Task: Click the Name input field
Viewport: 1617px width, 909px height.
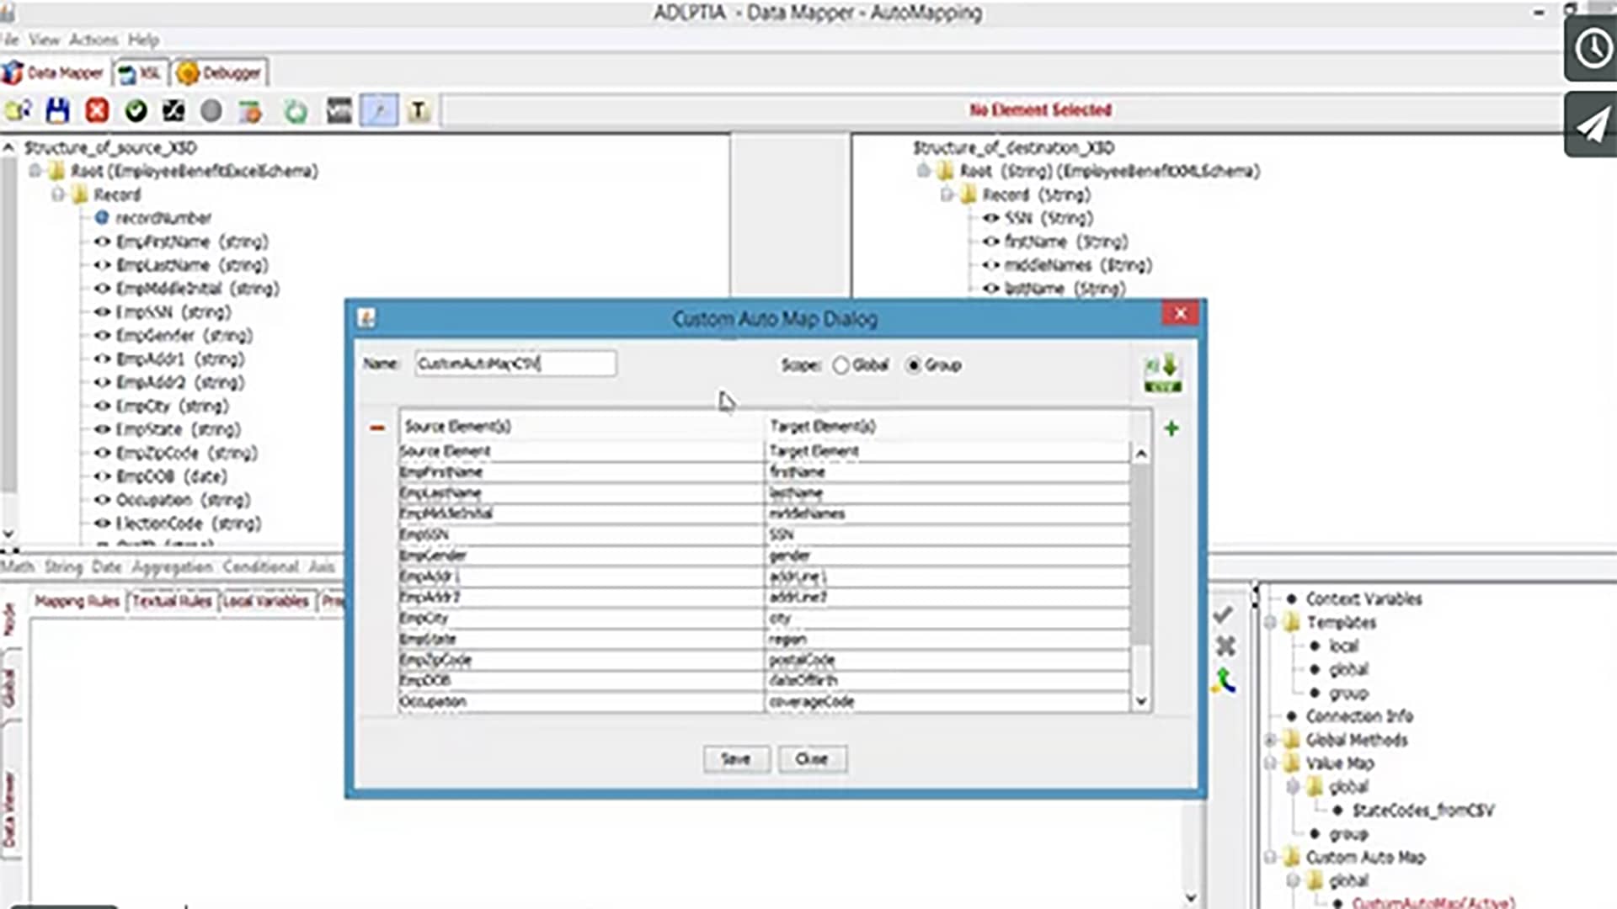Action: 515,364
